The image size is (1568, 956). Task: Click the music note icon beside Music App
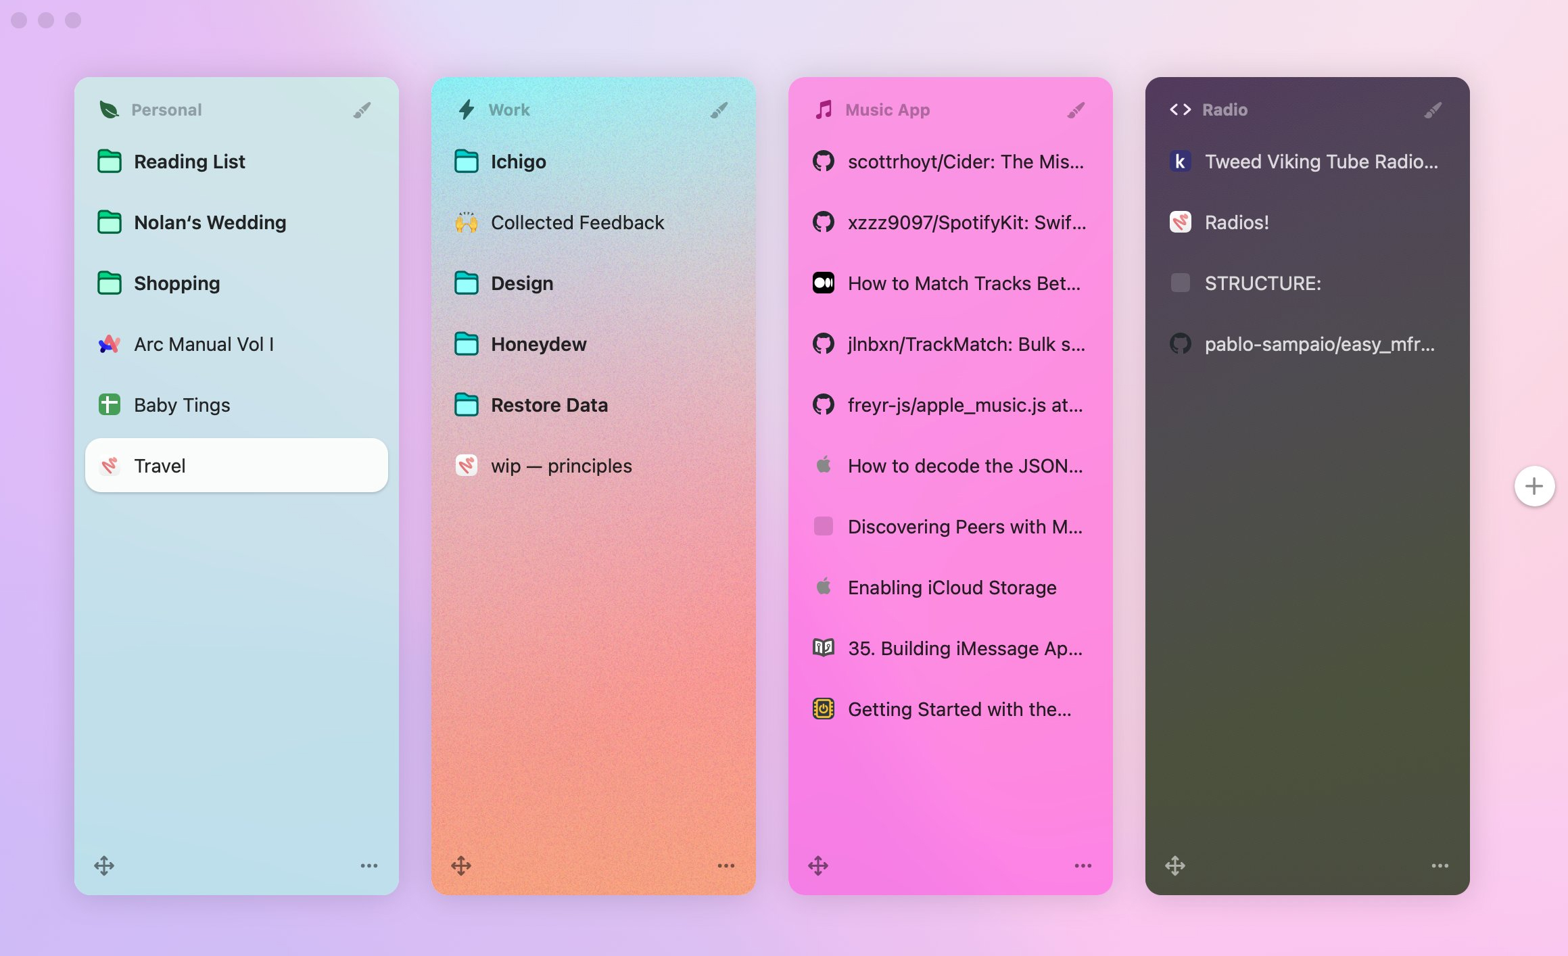coord(822,109)
